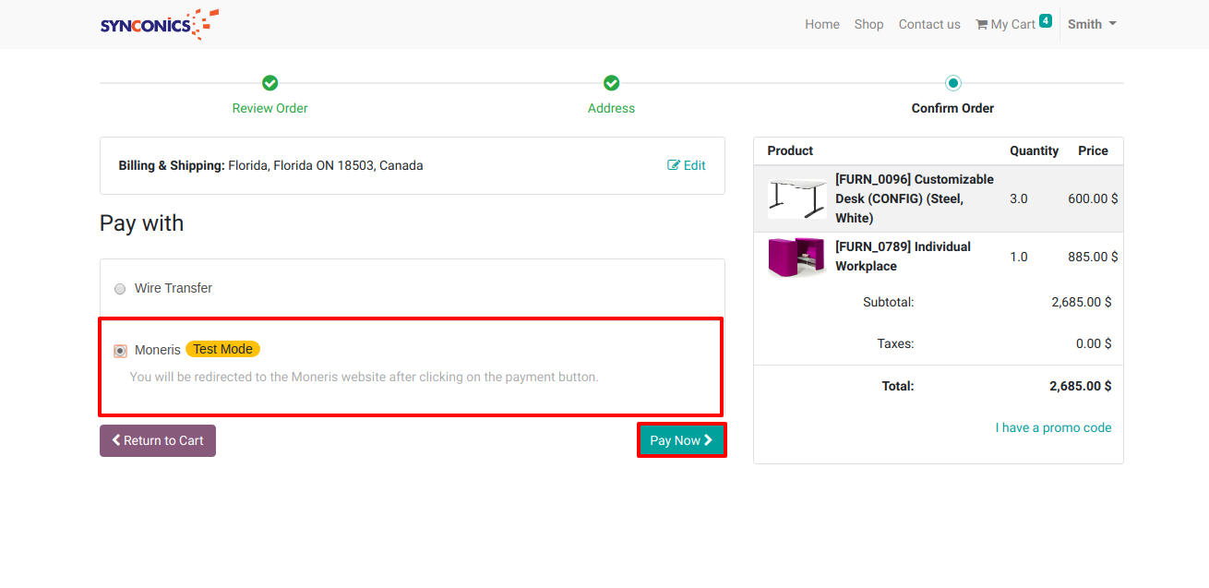Click the Address step checkmark icon

click(x=611, y=83)
